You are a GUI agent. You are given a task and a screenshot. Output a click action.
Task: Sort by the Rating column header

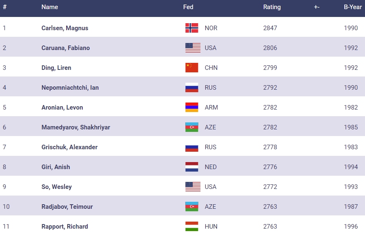point(272,7)
